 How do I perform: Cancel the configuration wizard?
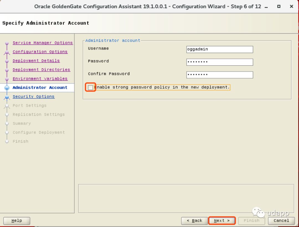coord(282,221)
